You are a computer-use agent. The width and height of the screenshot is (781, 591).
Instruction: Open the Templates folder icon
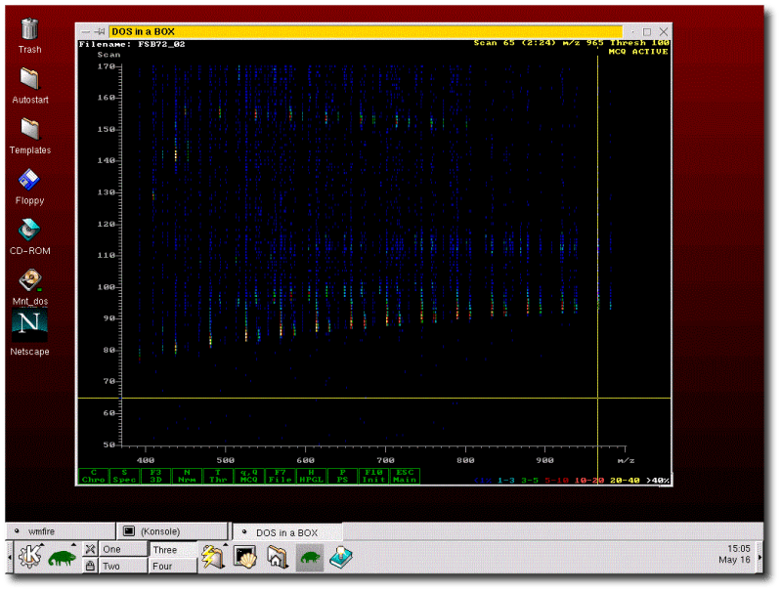tap(29, 130)
